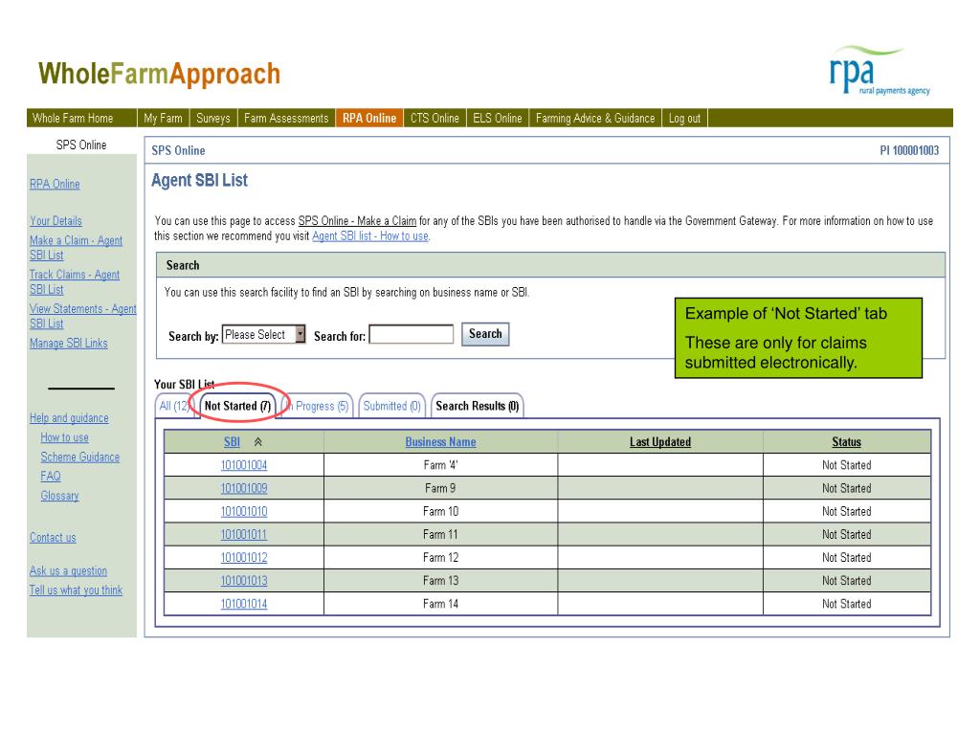
Task: Click the Contact us link
Action: point(53,538)
